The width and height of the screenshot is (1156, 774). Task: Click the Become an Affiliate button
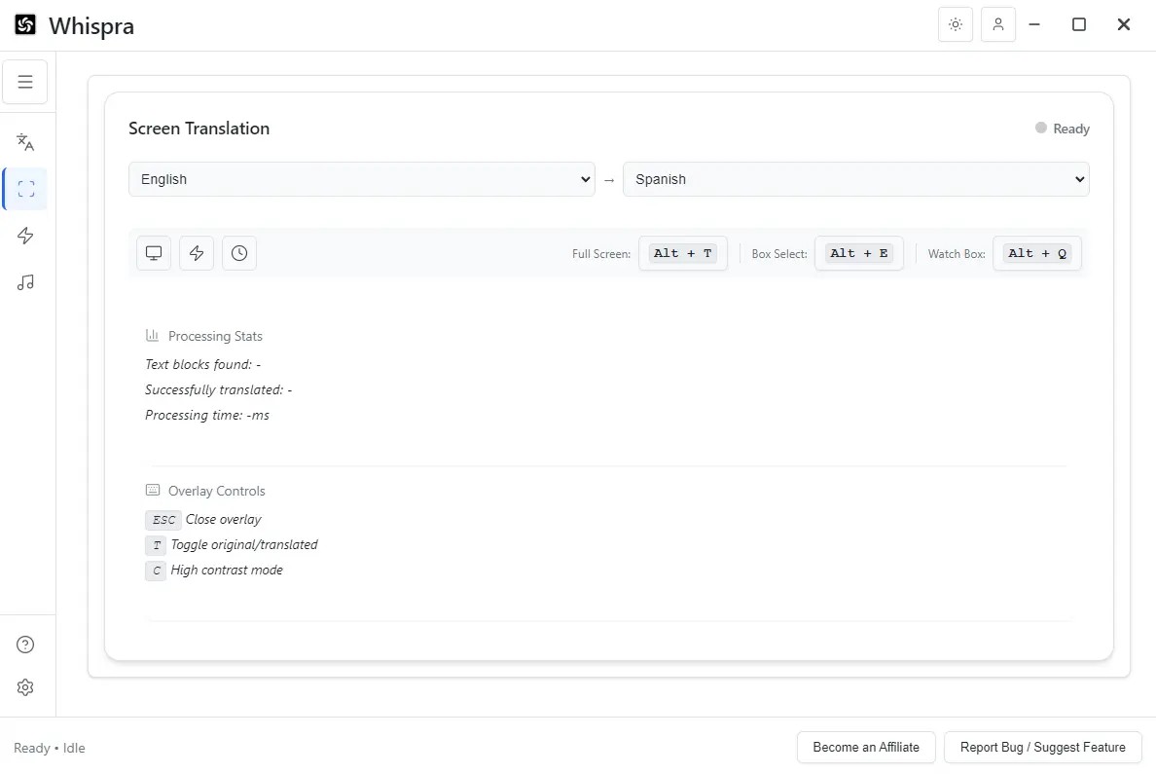click(866, 747)
